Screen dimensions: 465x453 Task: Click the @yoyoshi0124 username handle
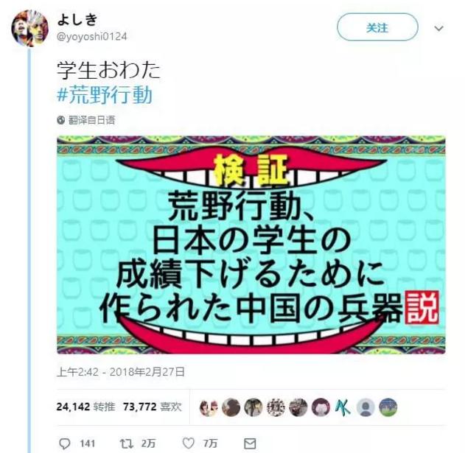[91, 37]
